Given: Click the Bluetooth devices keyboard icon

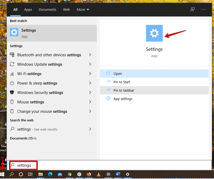Looking at the screenshot, I should 12,55.
